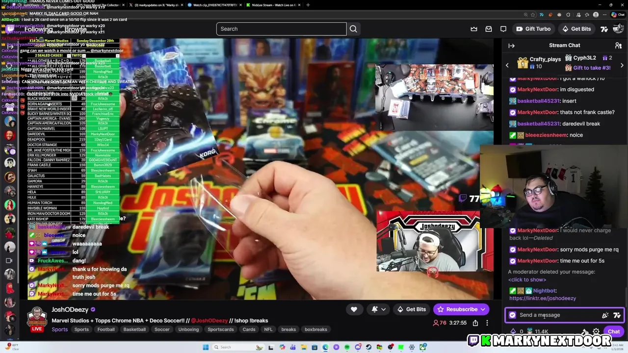Viewport: 628px width, 353px height.
Task: Go to the Browse page
Action: coord(76,29)
